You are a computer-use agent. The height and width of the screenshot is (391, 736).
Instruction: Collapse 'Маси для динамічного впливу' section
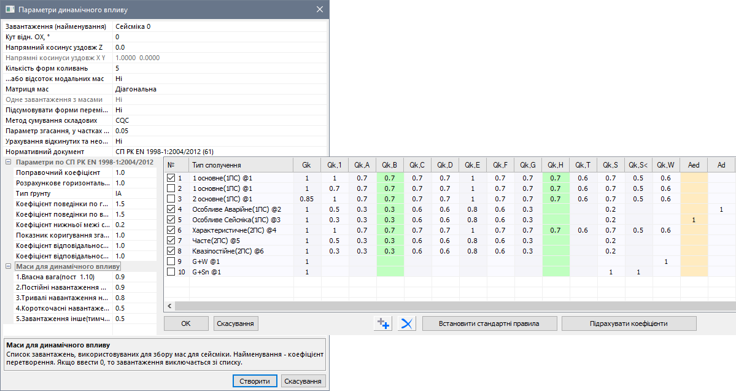pos(8,266)
